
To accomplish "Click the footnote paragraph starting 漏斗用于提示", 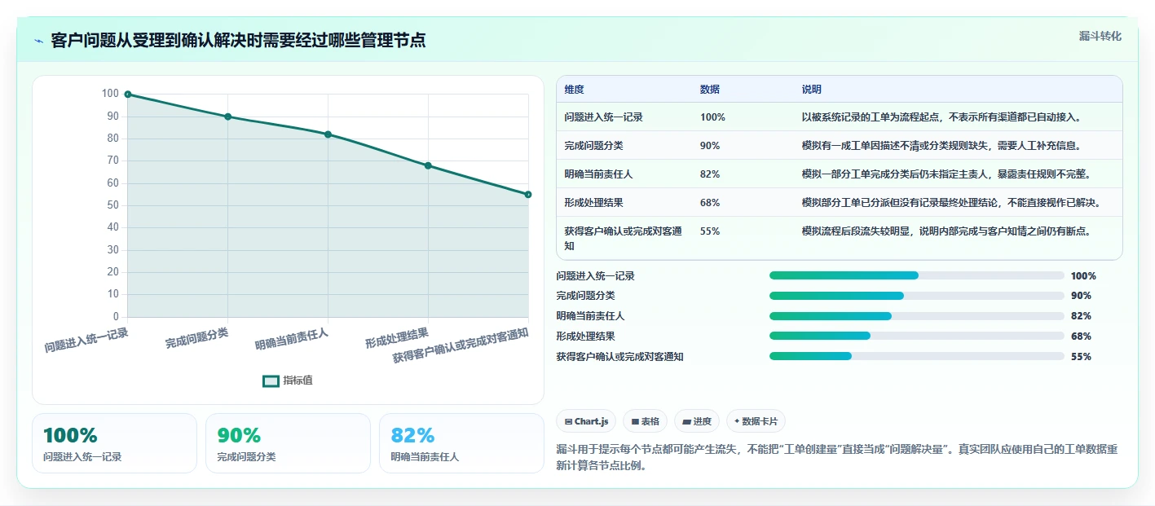I will pos(836,458).
